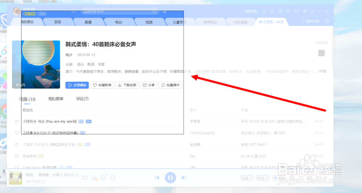Open the 评论(7) comments tab
This screenshot has width=362, height=193.
coord(82,99)
